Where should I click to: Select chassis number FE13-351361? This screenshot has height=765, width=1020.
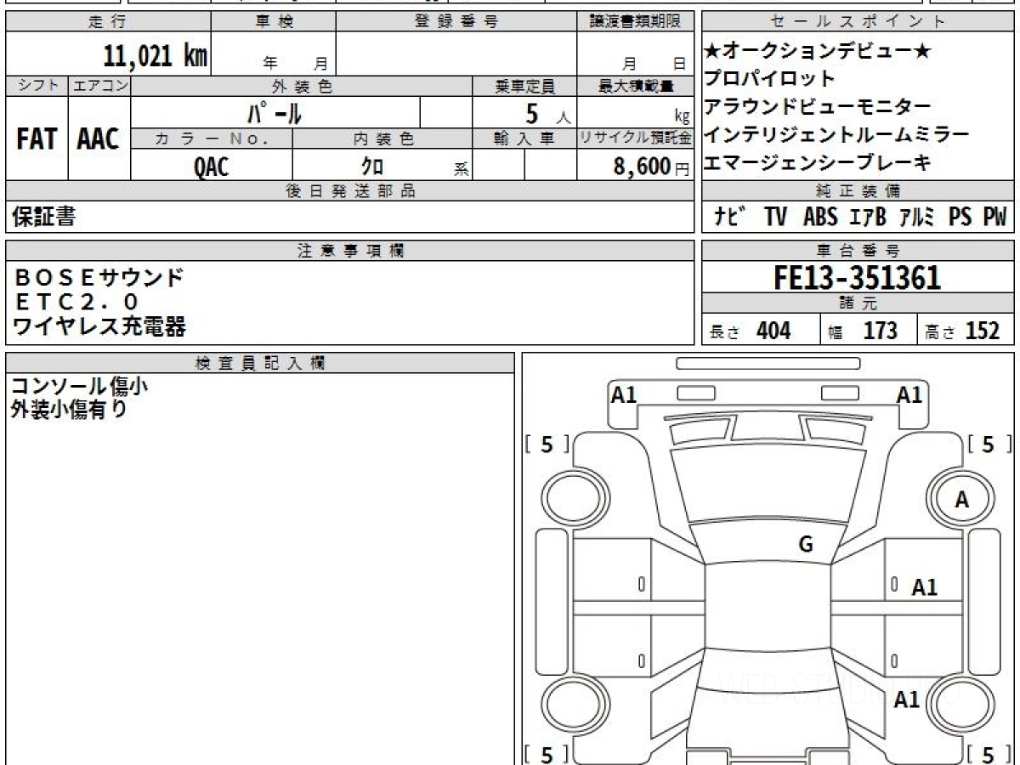tap(857, 277)
